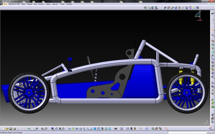
Task: Toggle the Hide/Show swap visible space icon
Action: 110,129
